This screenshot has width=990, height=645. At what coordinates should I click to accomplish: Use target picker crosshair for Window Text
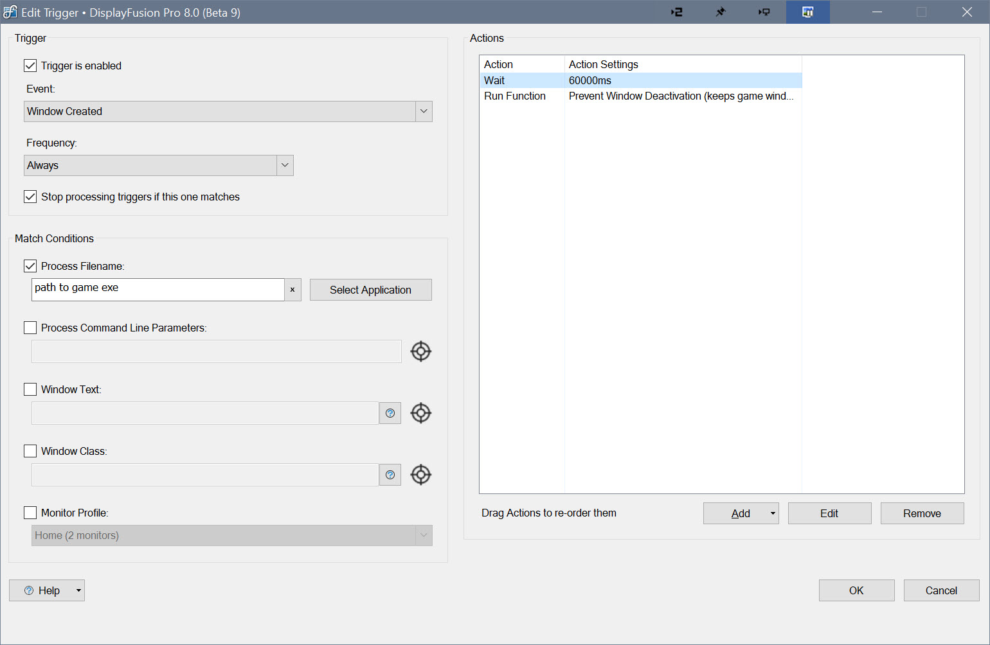(420, 413)
